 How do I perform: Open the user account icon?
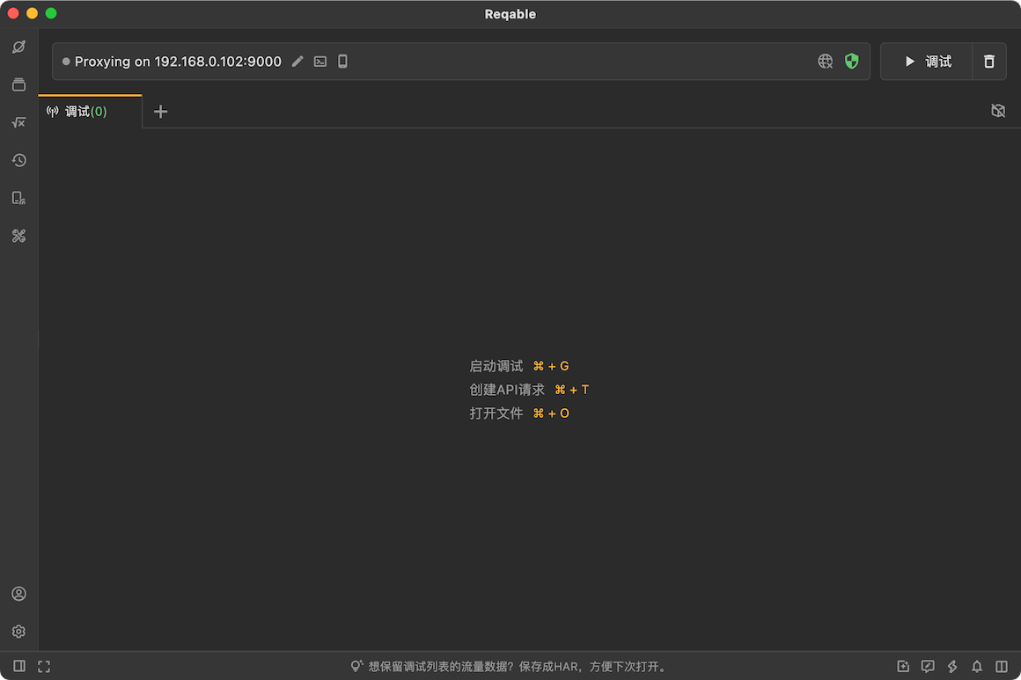pos(18,594)
